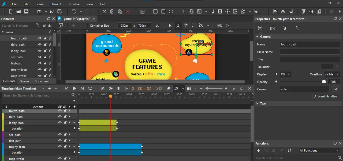The width and height of the screenshot is (343, 161).
Task: Collapse the main group in Elements tree
Action: click(x=3, y=32)
